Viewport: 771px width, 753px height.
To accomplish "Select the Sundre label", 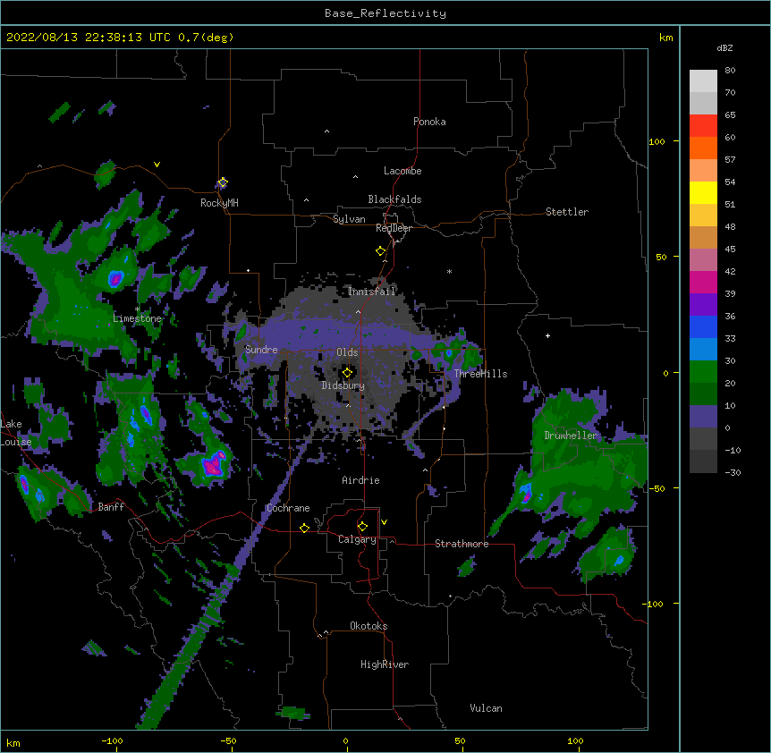I will point(261,350).
